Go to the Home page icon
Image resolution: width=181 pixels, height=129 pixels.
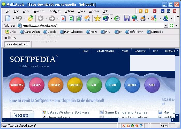tap(87, 18)
